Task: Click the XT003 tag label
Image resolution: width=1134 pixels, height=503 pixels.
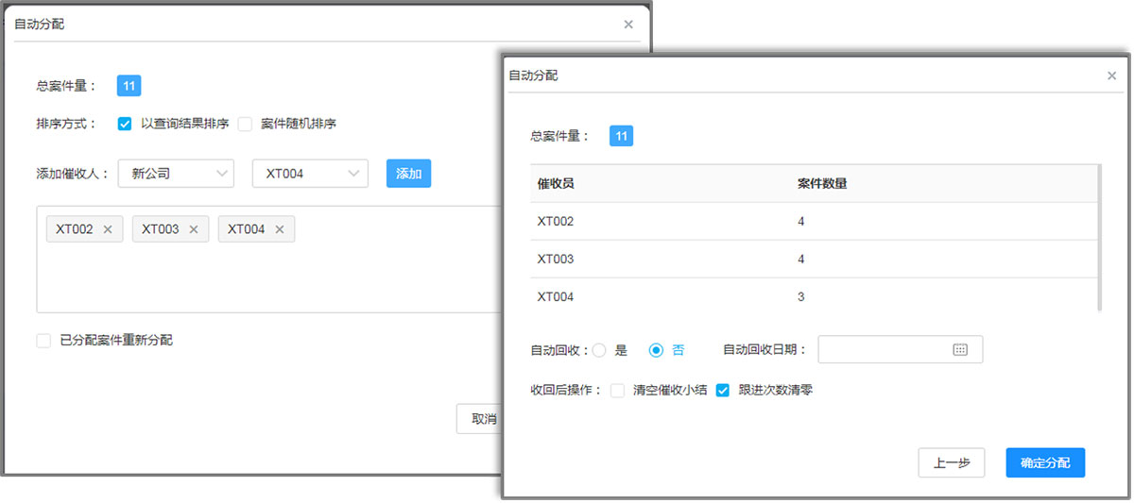Action: click(161, 229)
